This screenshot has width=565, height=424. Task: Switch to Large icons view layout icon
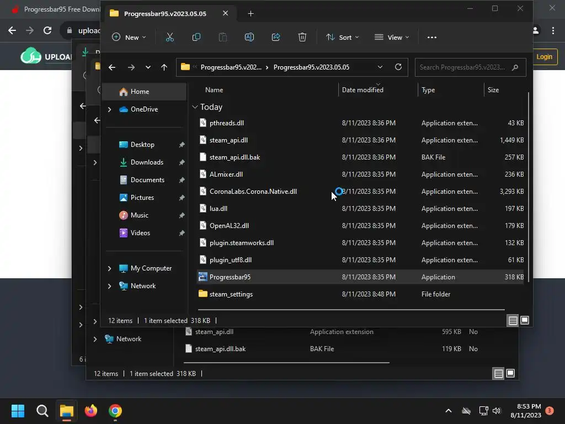point(525,320)
